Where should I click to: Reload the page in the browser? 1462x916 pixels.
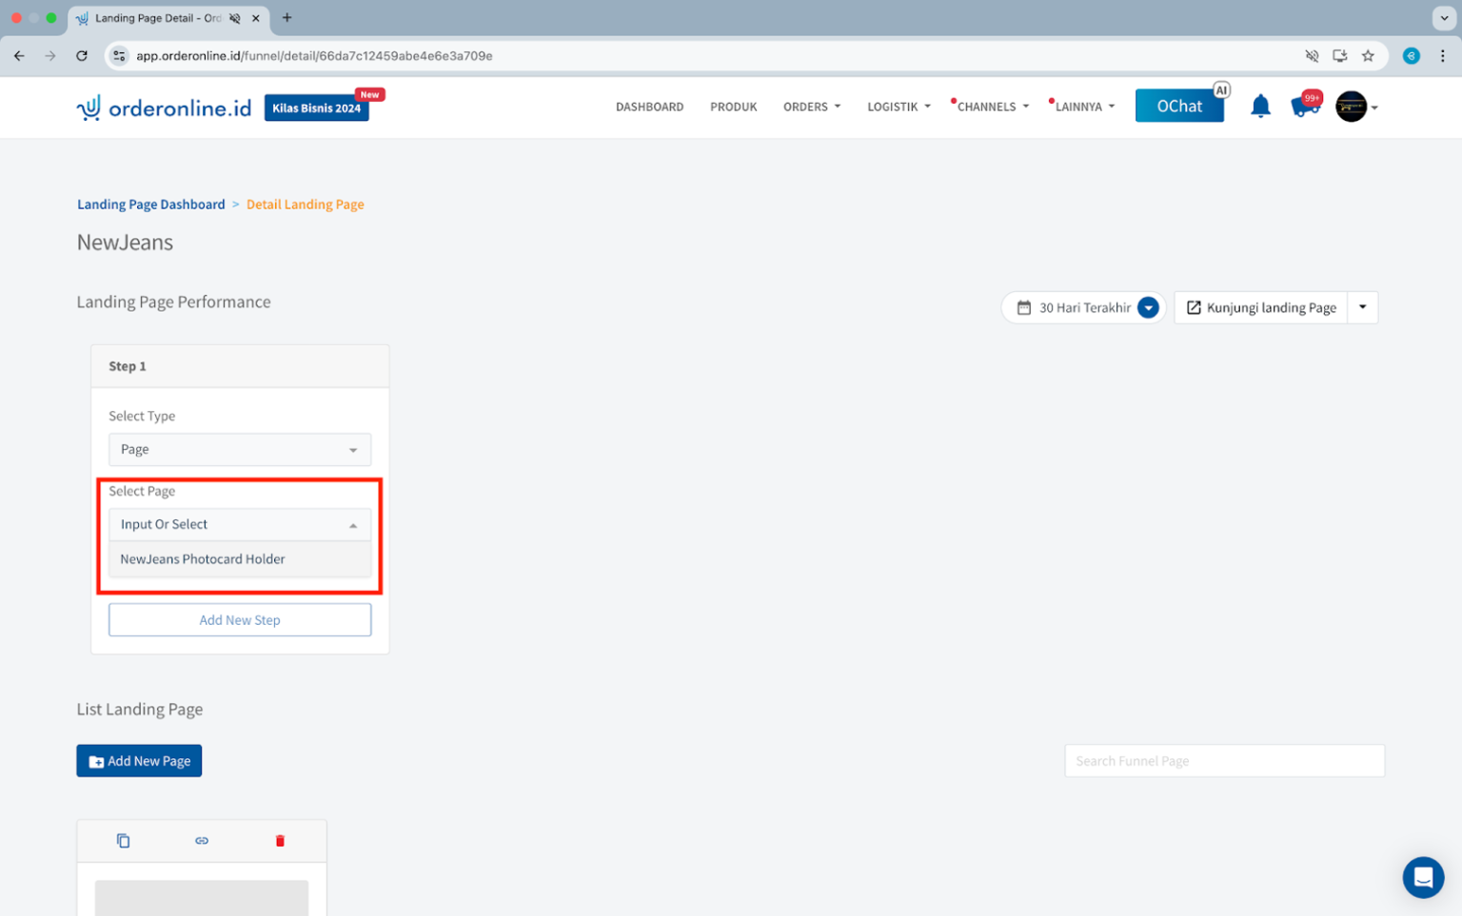point(82,56)
